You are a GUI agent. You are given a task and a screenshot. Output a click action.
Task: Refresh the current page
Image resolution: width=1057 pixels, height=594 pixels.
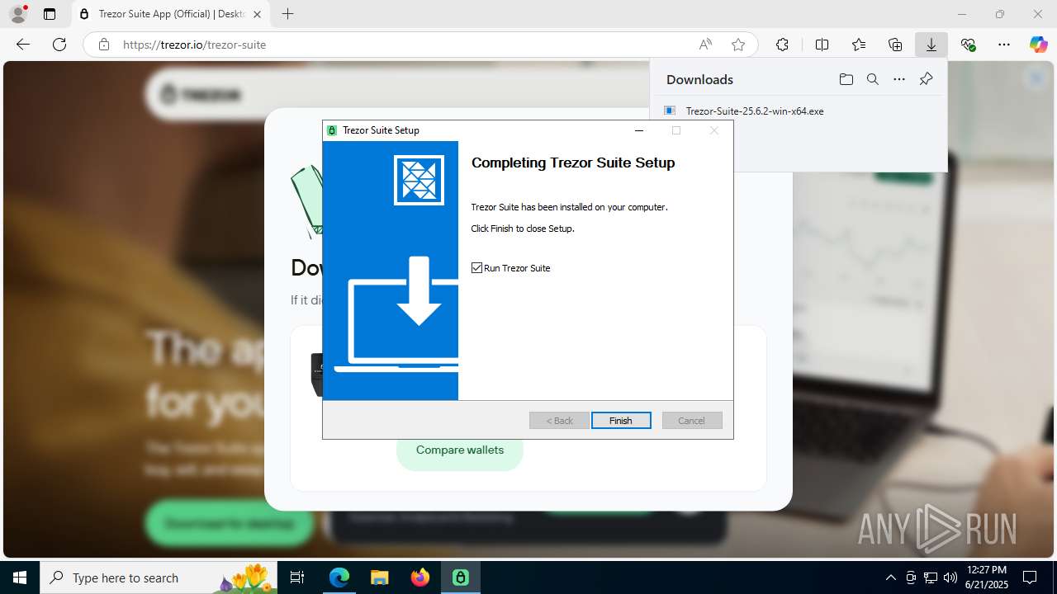tap(59, 45)
